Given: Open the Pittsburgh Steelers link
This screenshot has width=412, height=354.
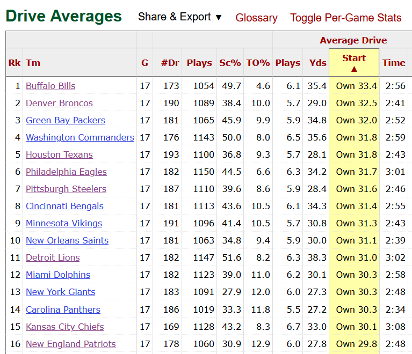Looking at the screenshot, I should 66,189.
